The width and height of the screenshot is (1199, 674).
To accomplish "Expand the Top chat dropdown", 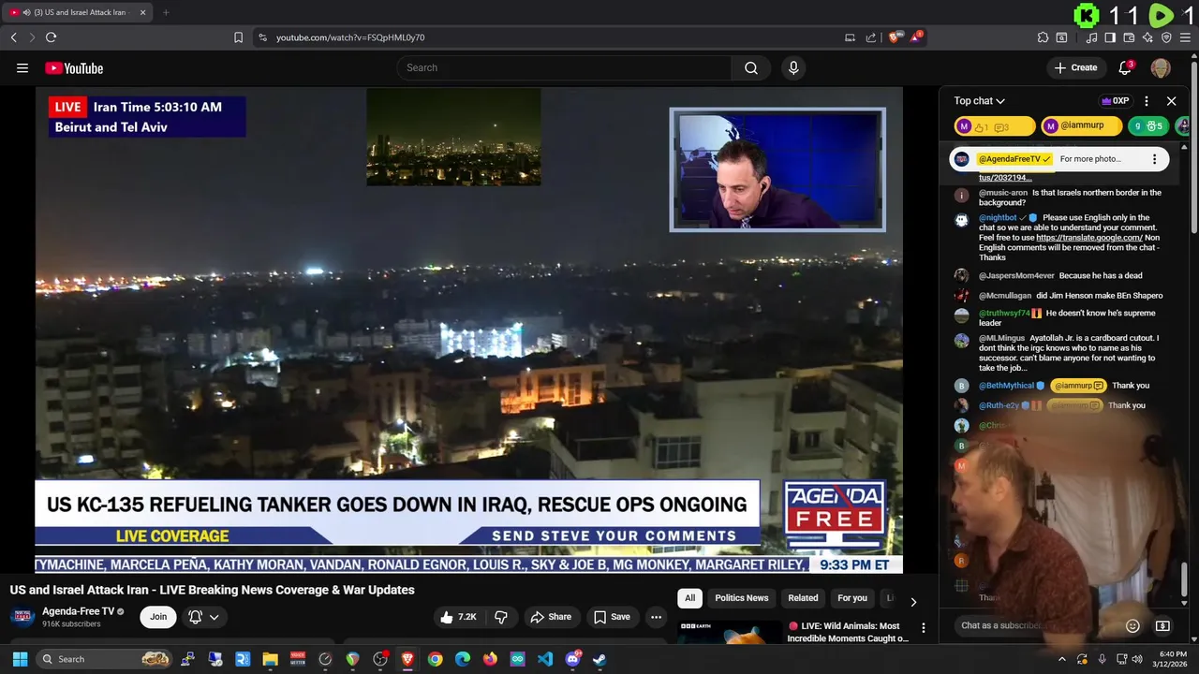I will tap(980, 100).
